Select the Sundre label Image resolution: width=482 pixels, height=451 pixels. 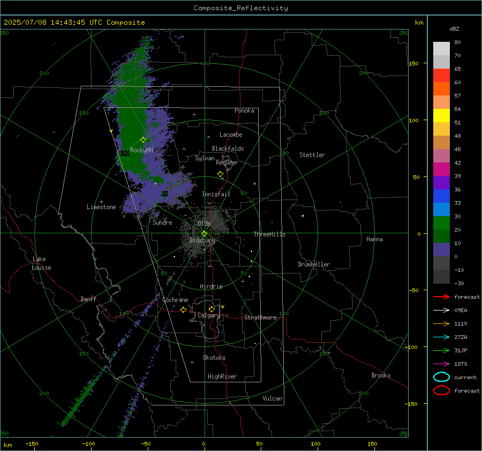coord(162,222)
